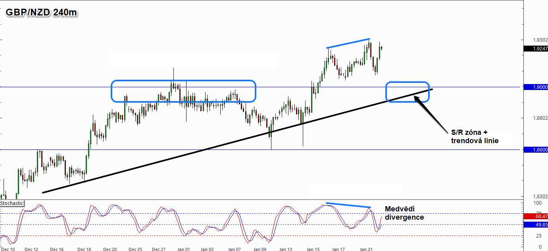Click the Dec 27 date label
This screenshot has height=251, width=548.
159,249
